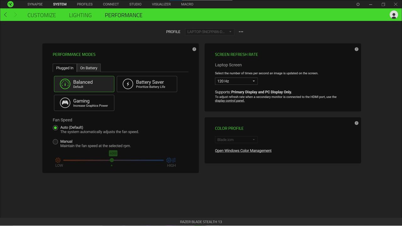
Task: Open the System tab
Action: [x=60, y=4]
